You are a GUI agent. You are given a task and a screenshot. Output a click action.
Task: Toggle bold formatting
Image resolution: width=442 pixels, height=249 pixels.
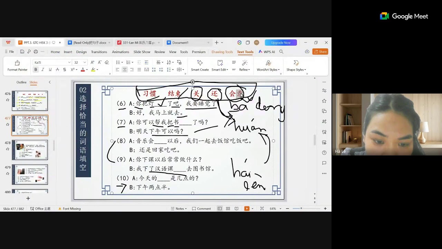pos(35,70)
